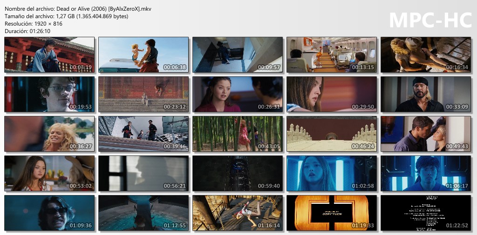The image size is (477, 235).
Task: Click the frame stamped 01:09:36
Action: pyautogui.click(x=49, y=213)
